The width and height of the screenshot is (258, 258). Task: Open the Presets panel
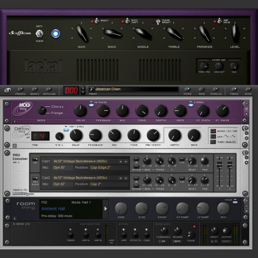pyautogui.click(x=20, y=89)
